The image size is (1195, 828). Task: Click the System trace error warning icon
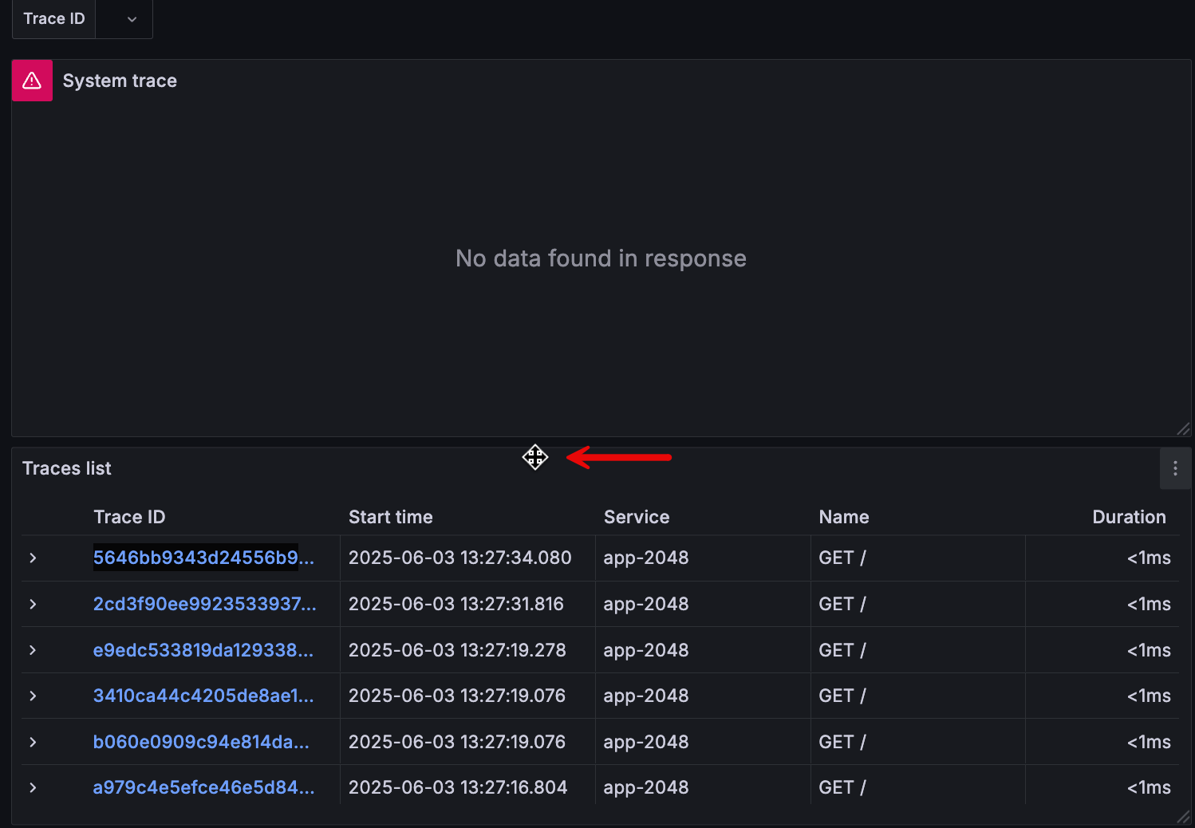point(32,81)
